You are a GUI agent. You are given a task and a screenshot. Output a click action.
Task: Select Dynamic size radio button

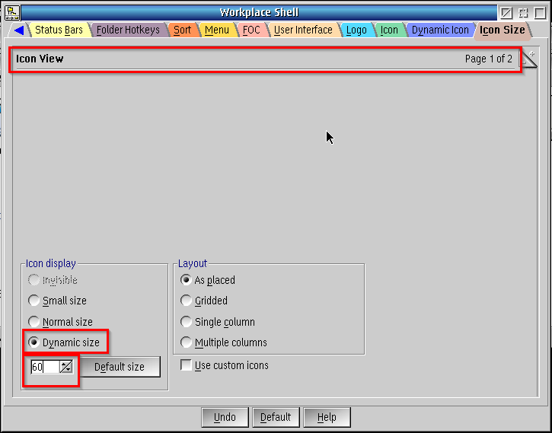tap(64, 342)
